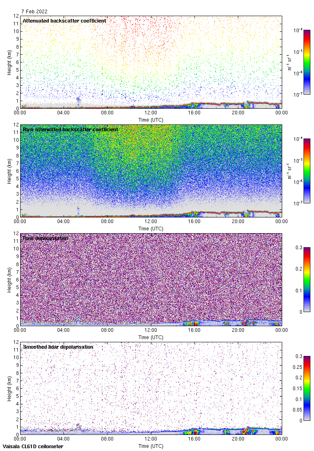Viewport: 314px width, 451px height.
Task: Click the smoothed lidar depolarisation colorbar
Action: (x=307, y=388)
